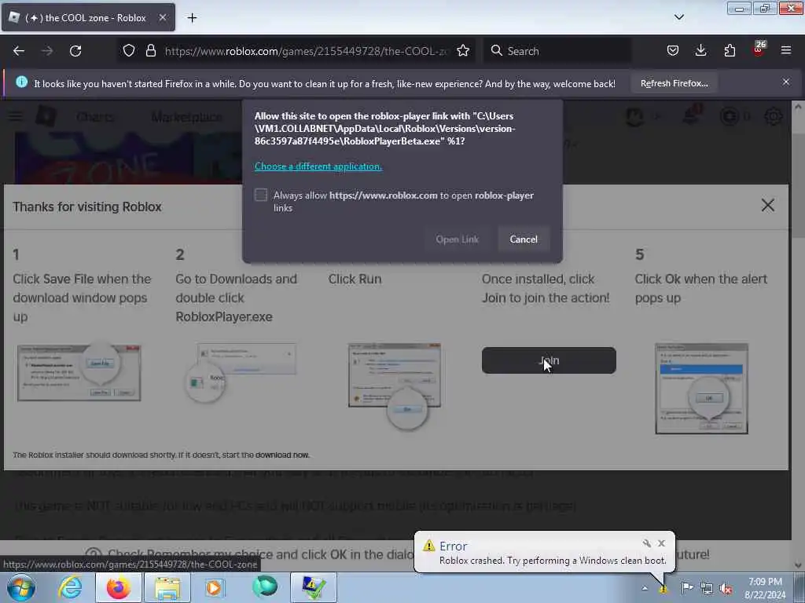The image size is (805, 603).
Task: Click extension icon with 26 badge
Action: click(x=759, y=49)
